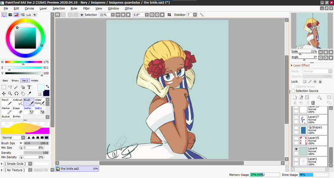The height and width of the screenshot is (178, 334).
Task: Open the Simple Circle brush shape dropdown
Action: [x=30, y=164]
